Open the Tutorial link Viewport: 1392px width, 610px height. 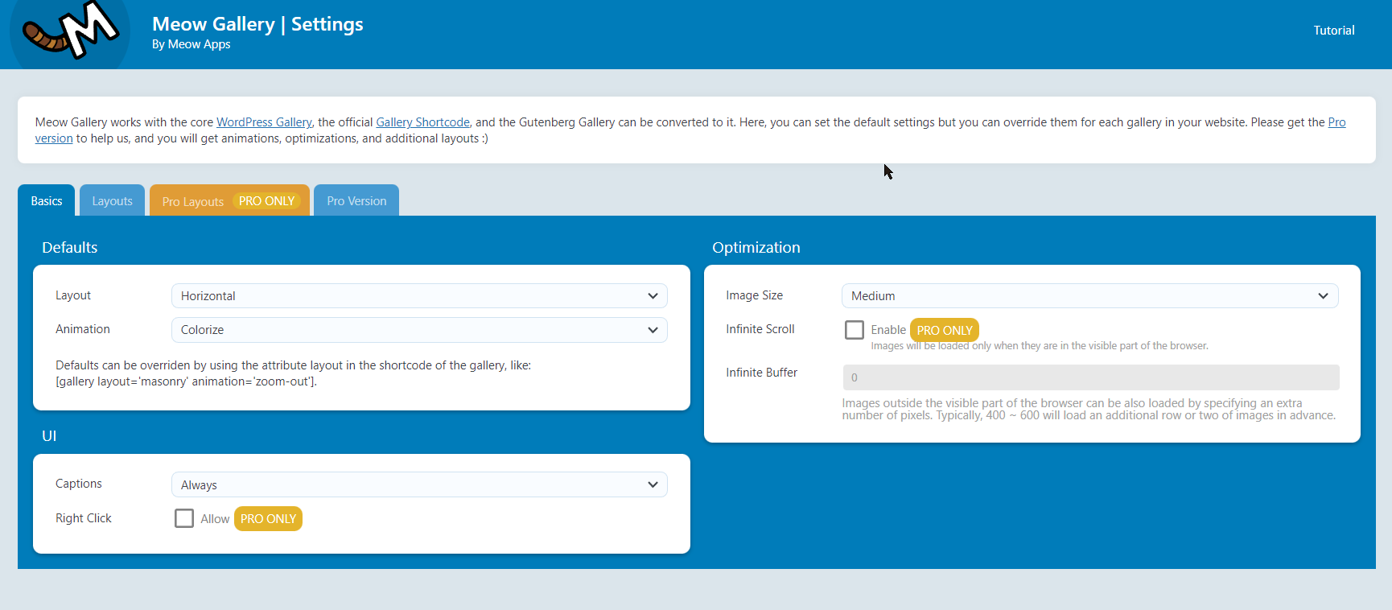pyautogui.click(x=1334, y=31)
